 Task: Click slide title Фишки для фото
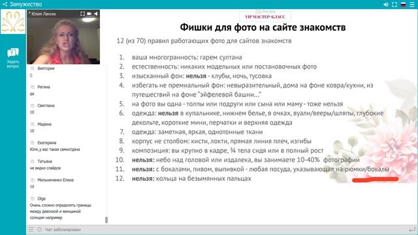click(x=263, y=27)
